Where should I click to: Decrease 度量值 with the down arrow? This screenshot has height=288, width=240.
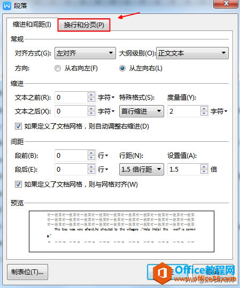click(204, 114)
